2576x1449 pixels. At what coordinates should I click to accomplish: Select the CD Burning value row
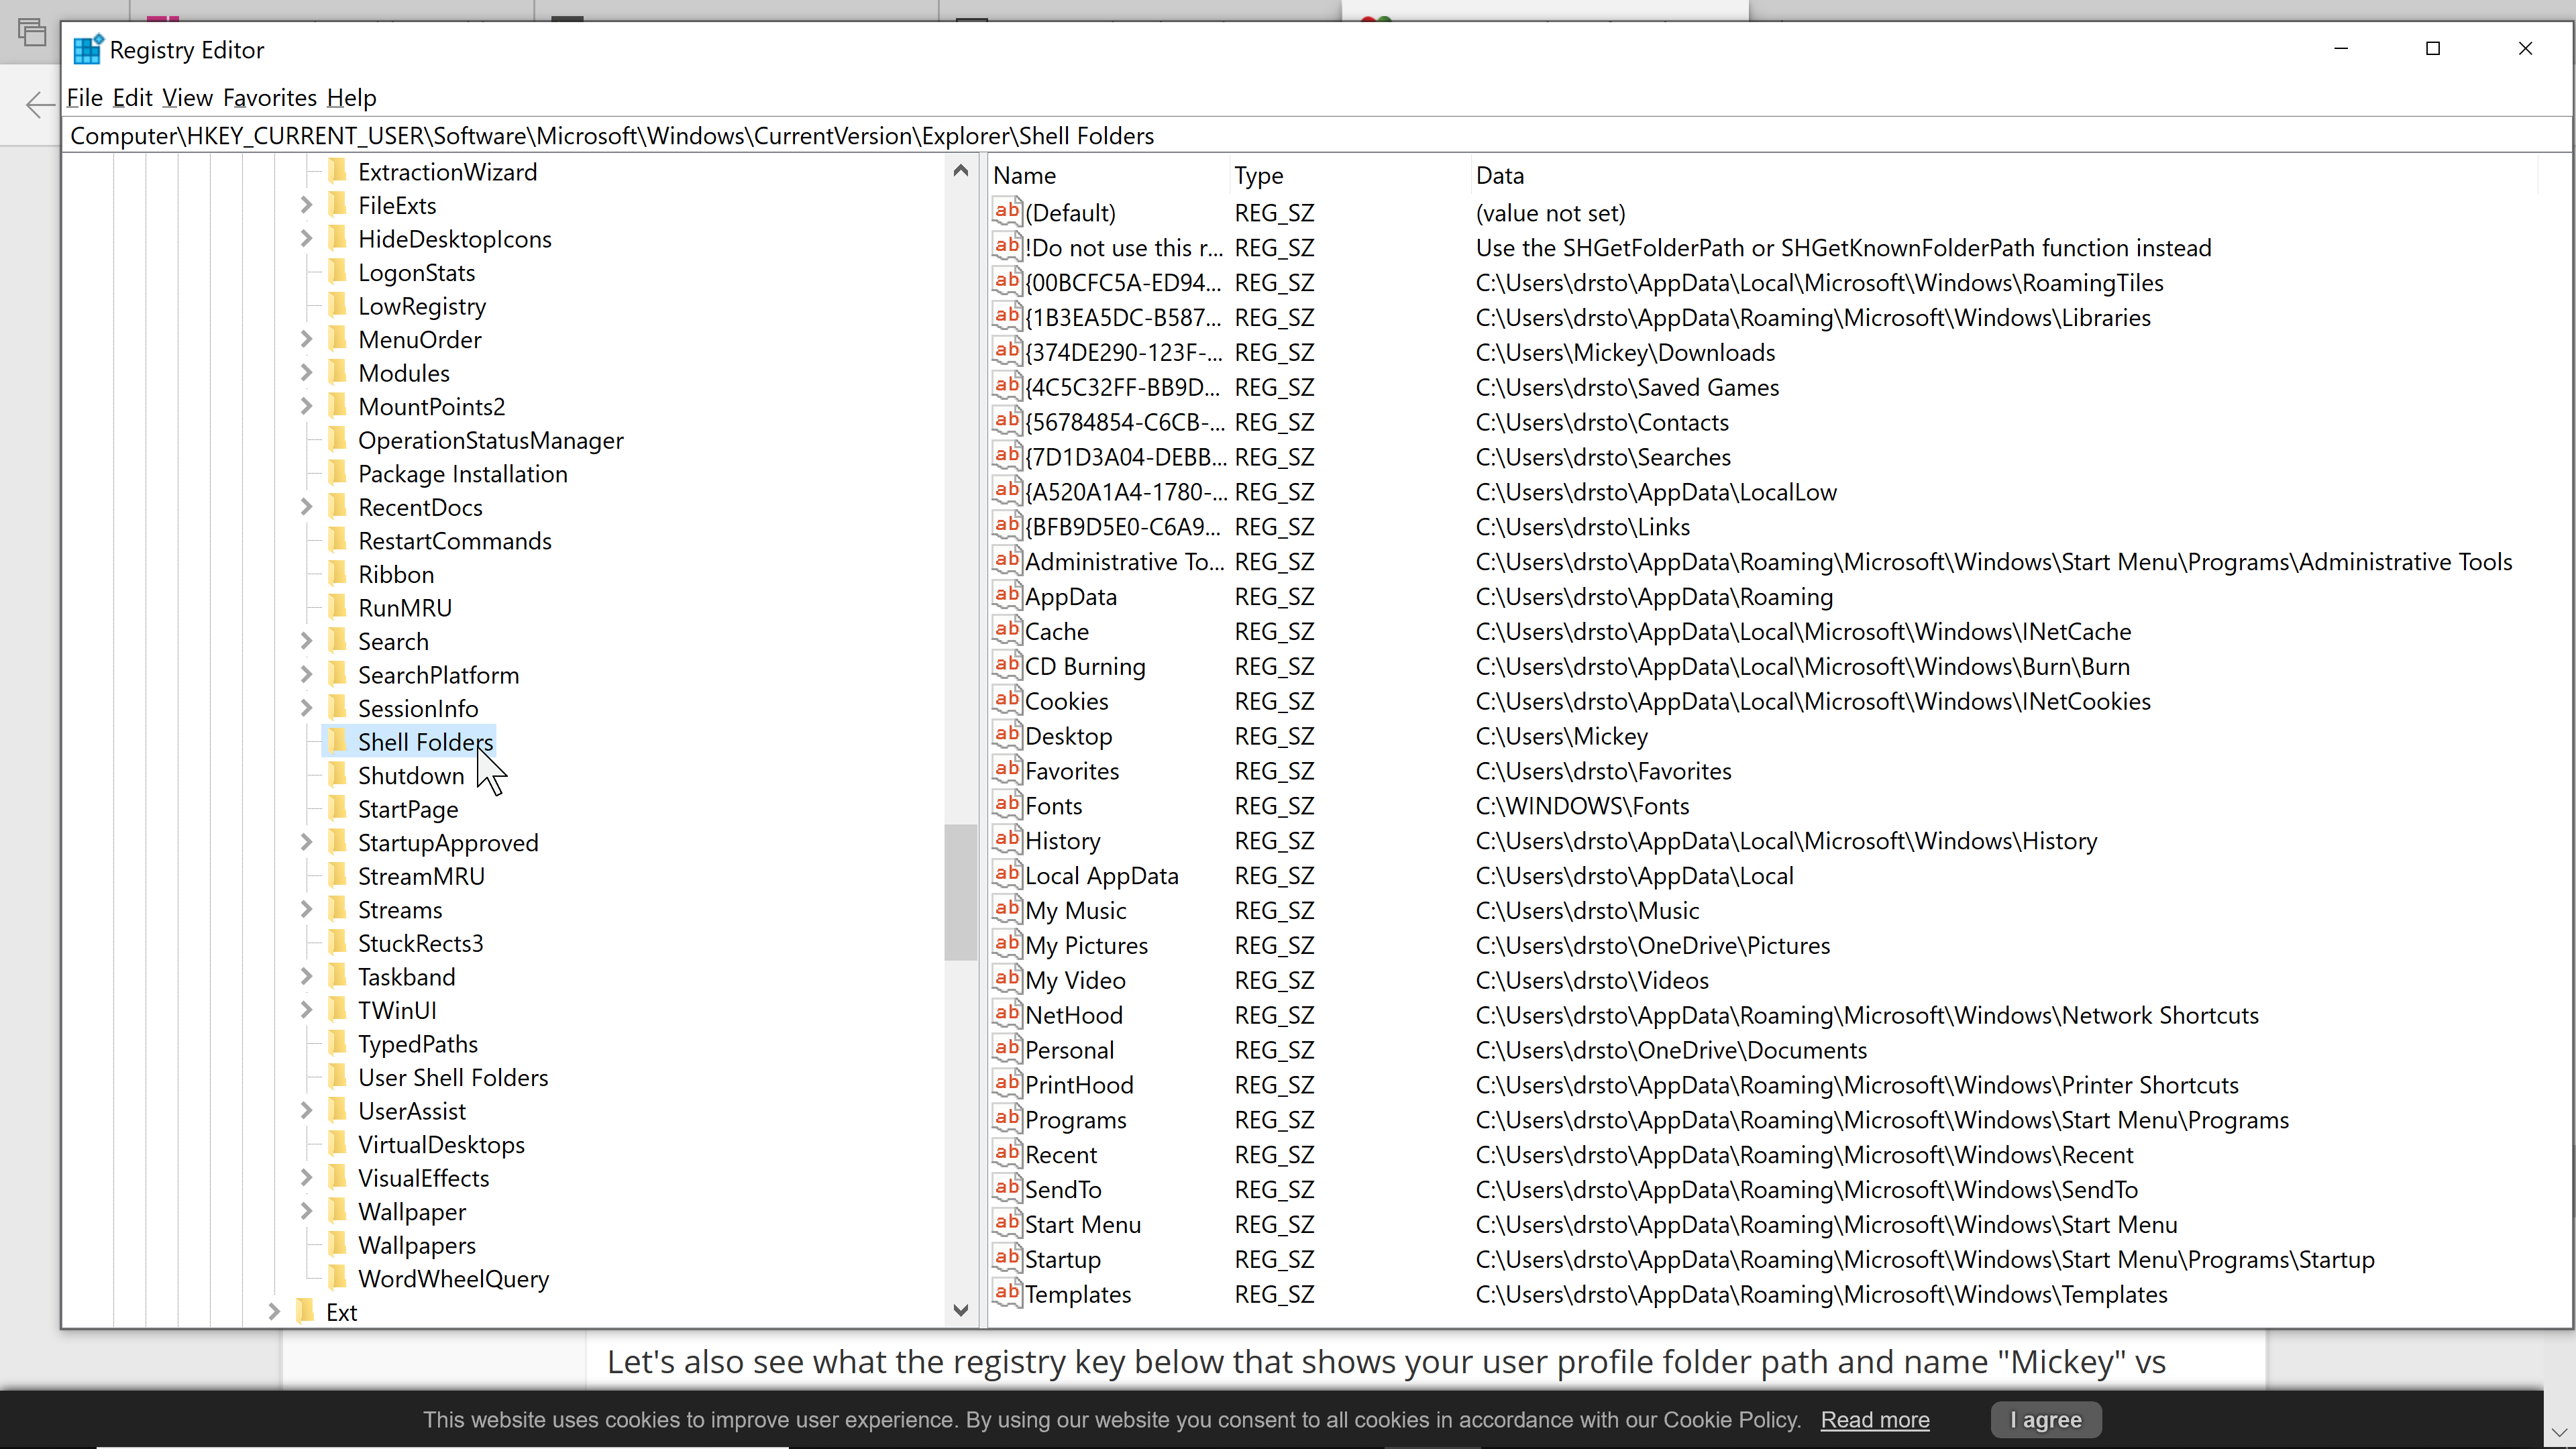(x=1084, y=666)
